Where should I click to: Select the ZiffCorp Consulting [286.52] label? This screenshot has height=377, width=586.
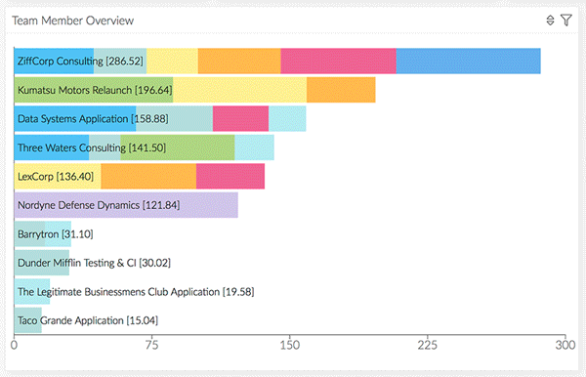80,61
